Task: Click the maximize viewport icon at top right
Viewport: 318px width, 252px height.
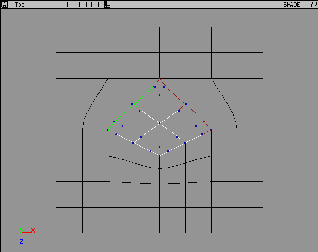Action: [x=313, y=5]
